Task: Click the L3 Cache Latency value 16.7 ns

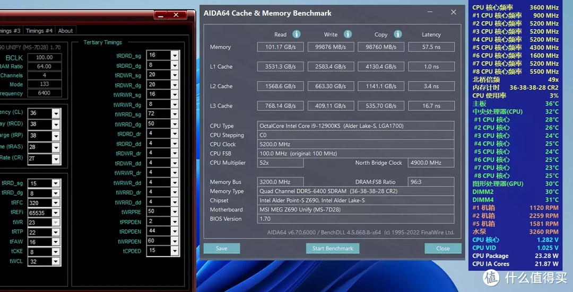Action: point(431,106)
